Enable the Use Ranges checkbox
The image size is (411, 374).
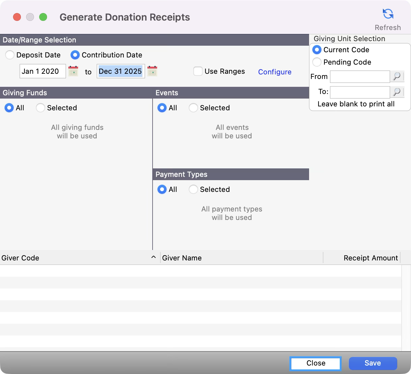click(198, 71)
